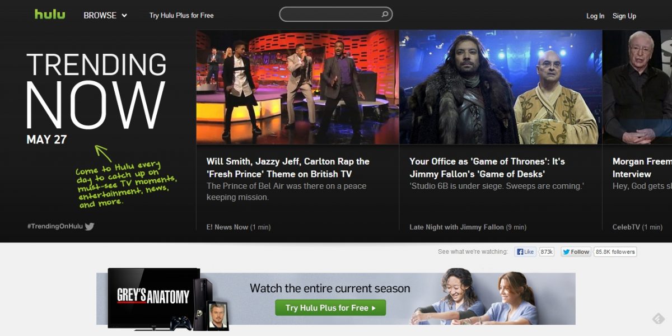
Task: Open the BROWSE menu
Action: click(105, 16)
